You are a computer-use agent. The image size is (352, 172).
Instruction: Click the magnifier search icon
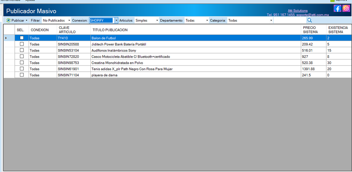[310, 20]
